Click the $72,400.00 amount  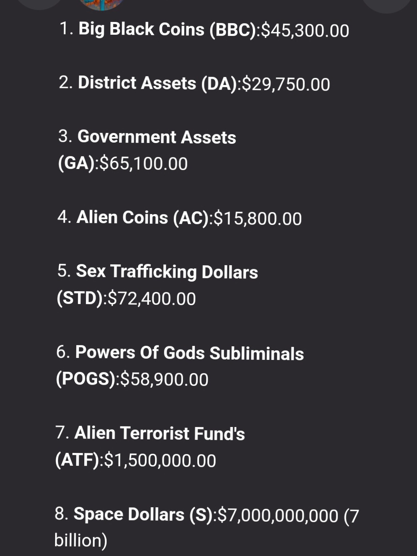tap(152, 299)
